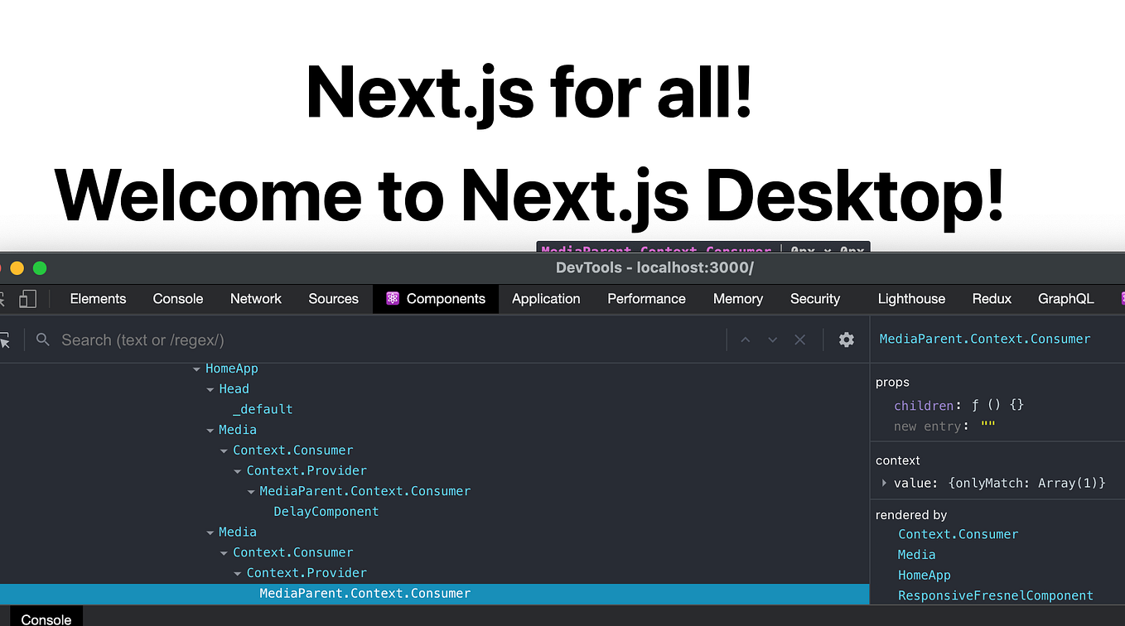Select the DelayComponent row

[x=326, y=512]
